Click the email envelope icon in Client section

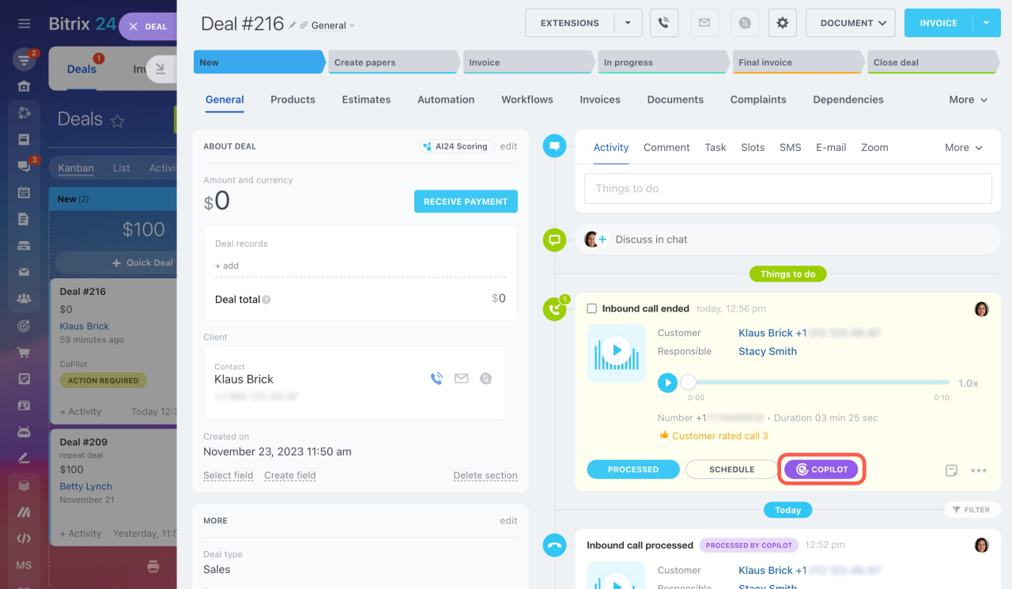tap(461, 379)
